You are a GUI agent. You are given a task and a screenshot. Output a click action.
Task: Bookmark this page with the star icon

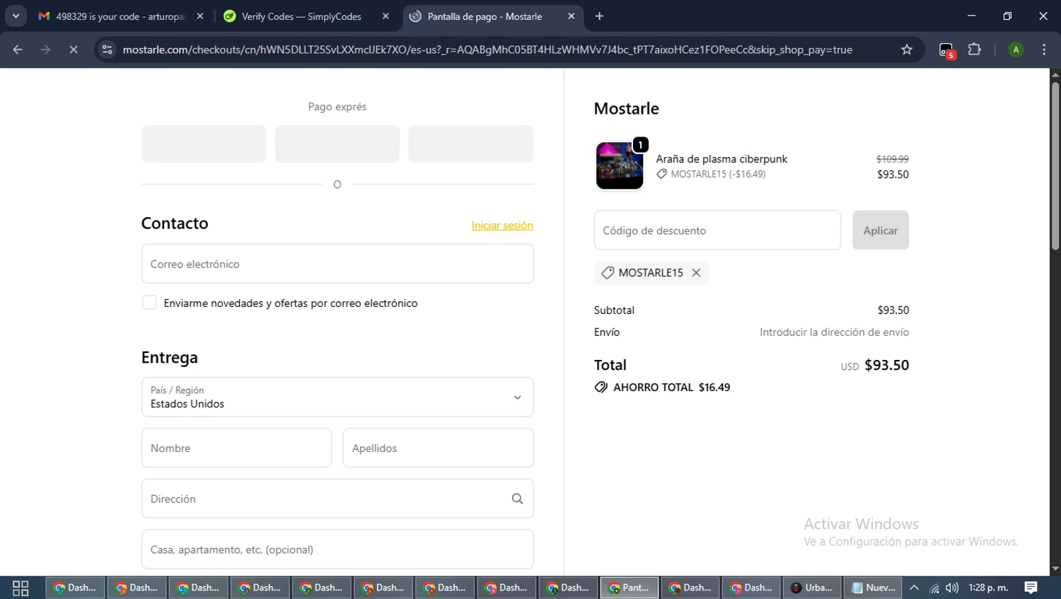pyautogui.click(x=907, y=50)
